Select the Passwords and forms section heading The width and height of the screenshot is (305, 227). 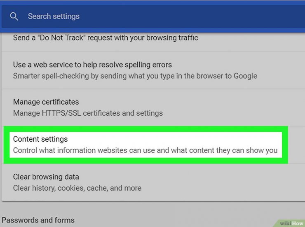click(38, 220)
